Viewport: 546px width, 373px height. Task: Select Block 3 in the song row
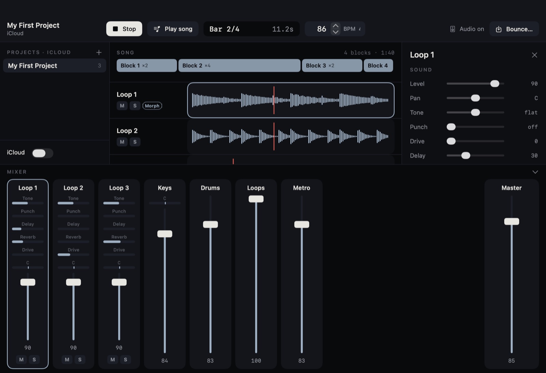[332, 66]
